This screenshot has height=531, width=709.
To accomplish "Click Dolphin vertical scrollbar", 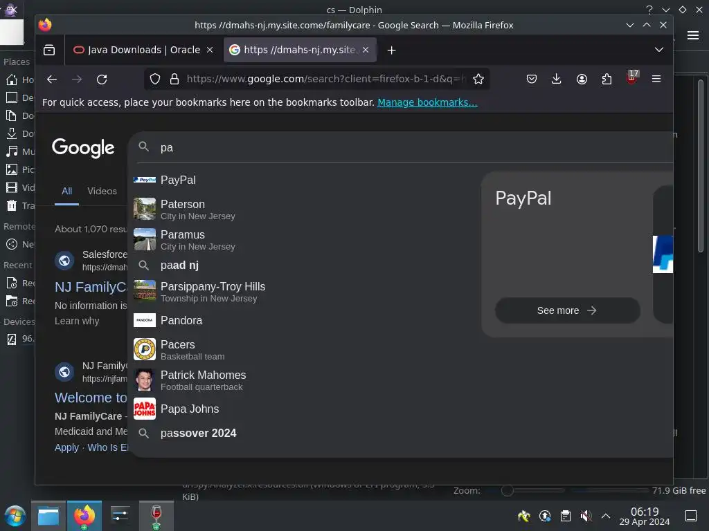I will click(x=701, y=166).
